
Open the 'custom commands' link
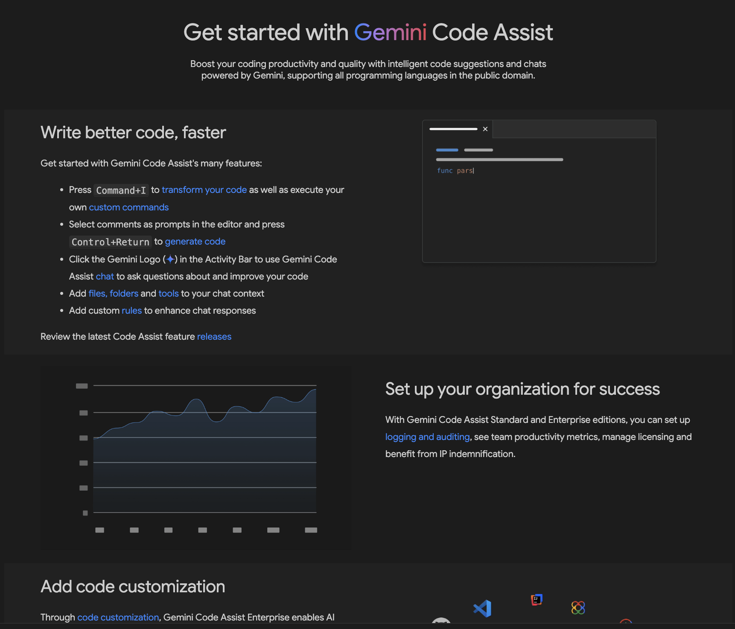129,207
